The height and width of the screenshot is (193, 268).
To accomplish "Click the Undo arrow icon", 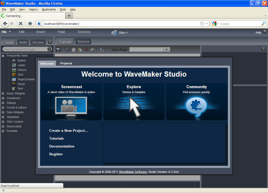I will point(92,50).
